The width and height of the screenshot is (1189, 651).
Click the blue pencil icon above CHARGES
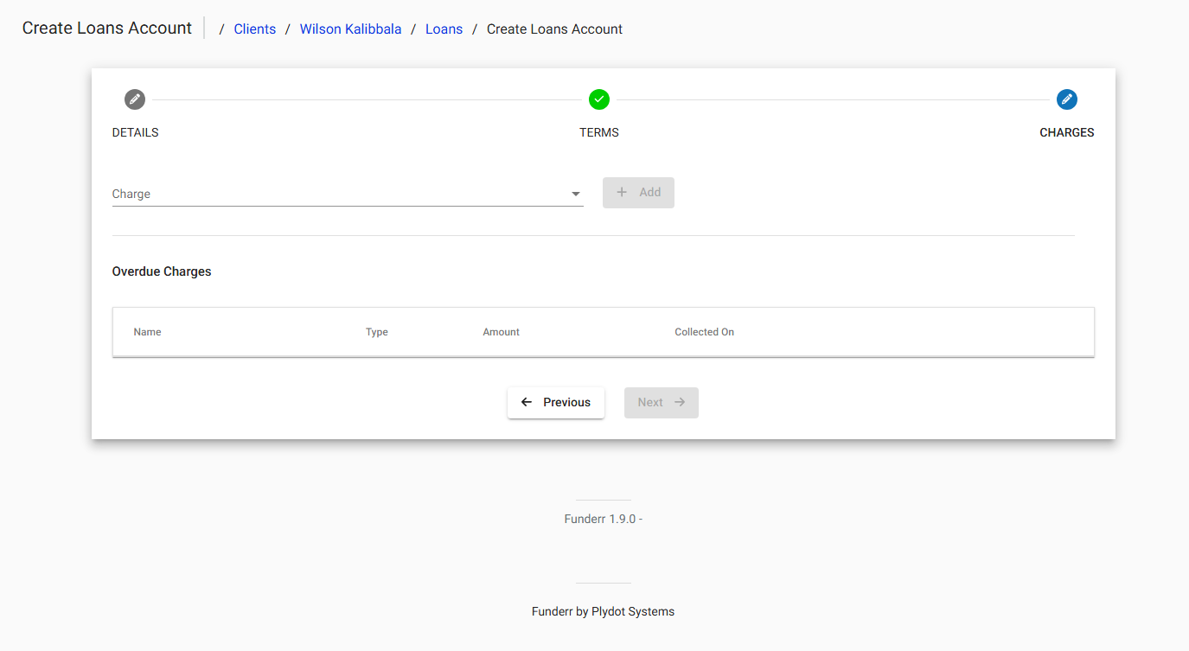coord(1066,99)
